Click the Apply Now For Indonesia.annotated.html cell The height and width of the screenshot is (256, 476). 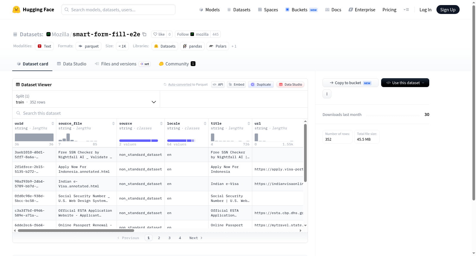point(86,169)
